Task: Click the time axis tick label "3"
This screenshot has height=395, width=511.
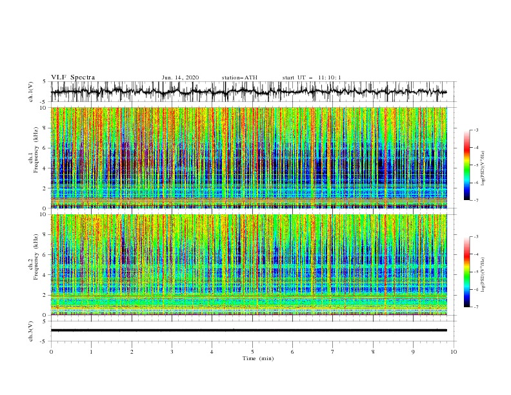Action: coord(172,352)
